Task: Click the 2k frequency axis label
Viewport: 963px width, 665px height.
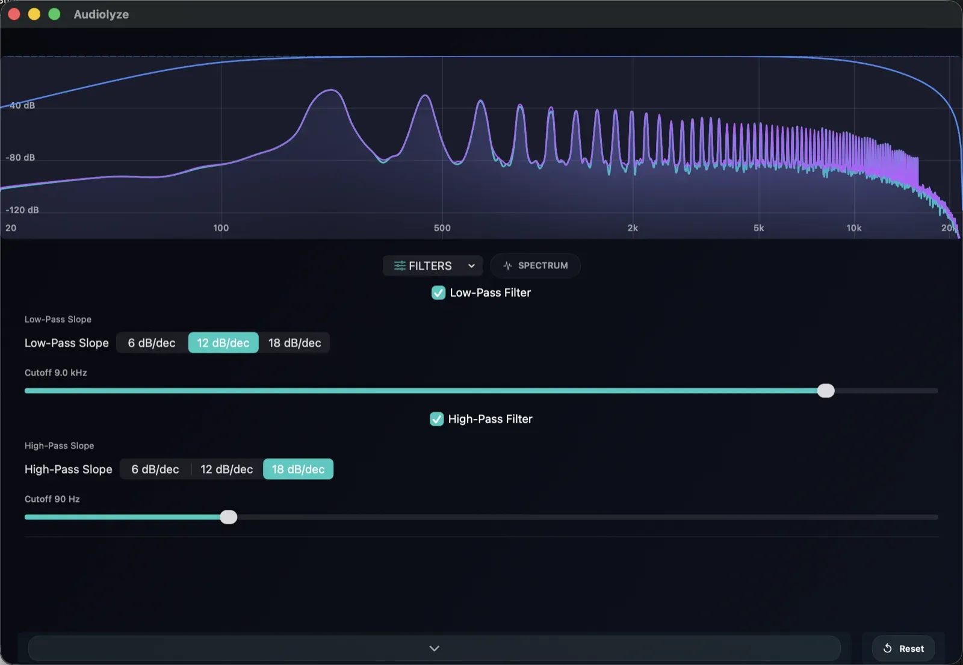Action: 633,228
